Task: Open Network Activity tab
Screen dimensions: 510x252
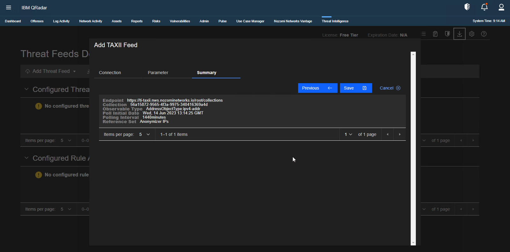Action: [x=91, y=21]
